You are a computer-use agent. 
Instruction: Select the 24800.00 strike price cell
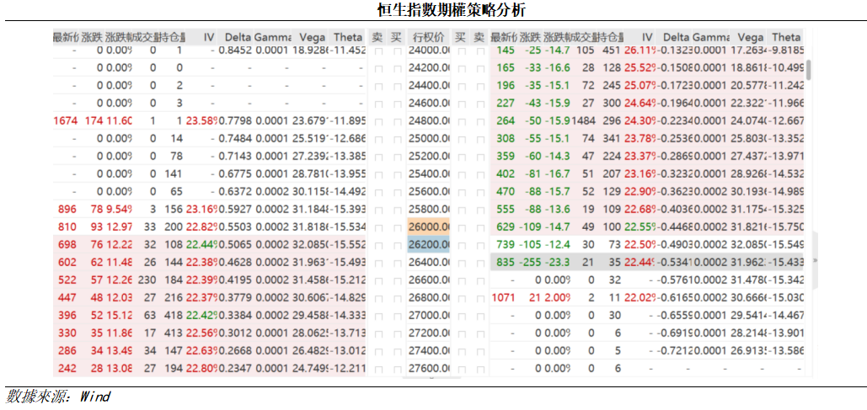click(429, 121)
